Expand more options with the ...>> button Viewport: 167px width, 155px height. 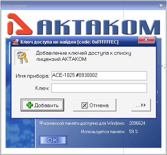141,105
